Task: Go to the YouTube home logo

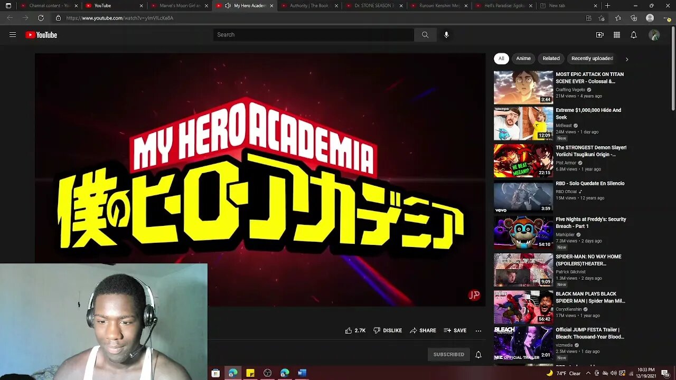Action: pos(41,35)
